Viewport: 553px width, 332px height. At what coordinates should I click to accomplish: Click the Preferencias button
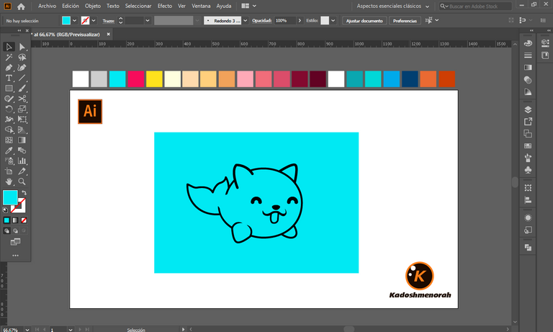405,21
